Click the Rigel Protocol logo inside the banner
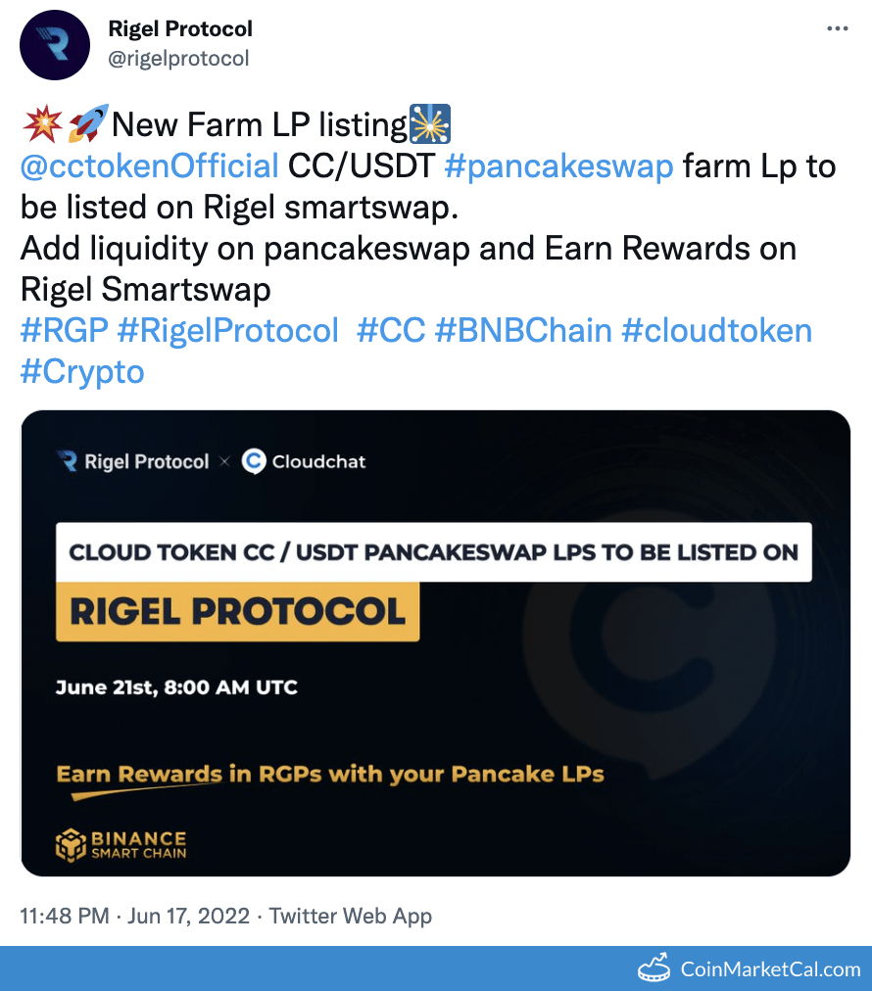The width and height of the screenshot is (872, 991). click(66, 460)
